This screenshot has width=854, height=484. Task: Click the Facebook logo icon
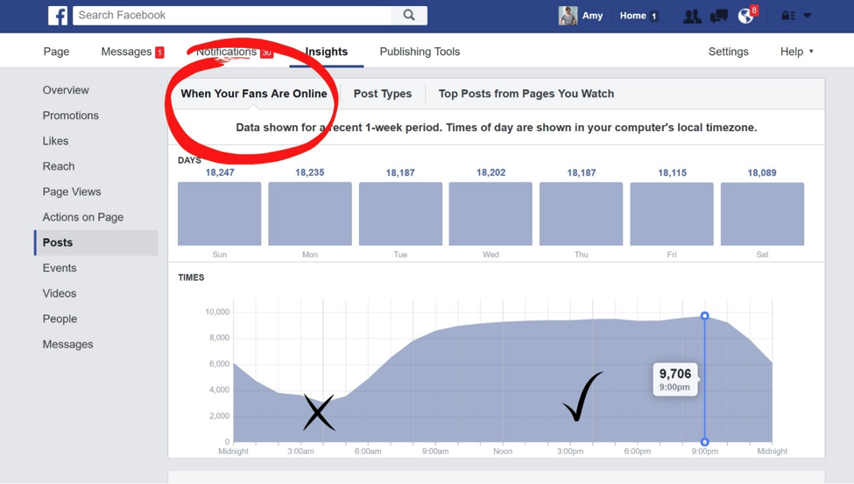click(58, 15)
